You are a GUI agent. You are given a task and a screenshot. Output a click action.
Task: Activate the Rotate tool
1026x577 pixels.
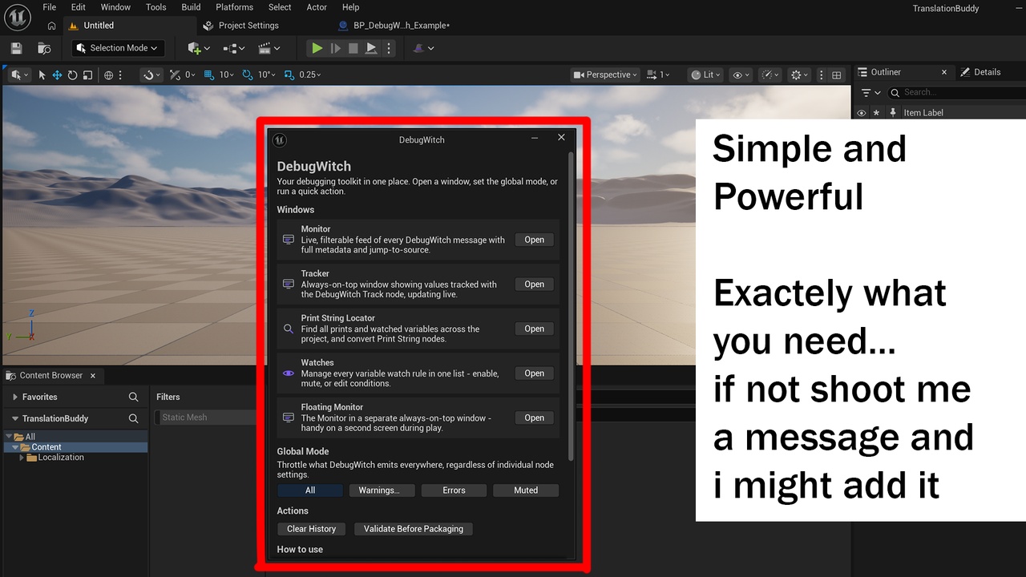[73, 75]
